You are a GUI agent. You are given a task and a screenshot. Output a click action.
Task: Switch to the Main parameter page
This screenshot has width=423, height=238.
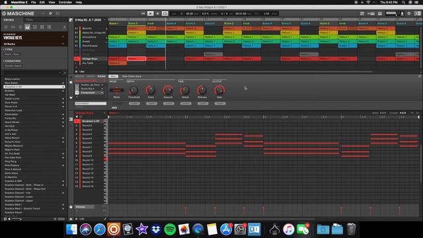[x=113, y=77]
